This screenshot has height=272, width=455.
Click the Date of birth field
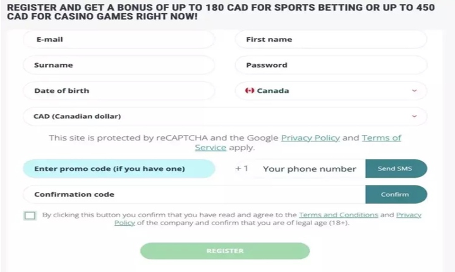point(119,91)
